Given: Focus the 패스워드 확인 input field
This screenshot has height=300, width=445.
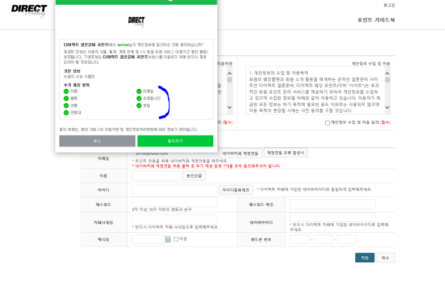Looking at the screenshot, I should coord(332,205).
